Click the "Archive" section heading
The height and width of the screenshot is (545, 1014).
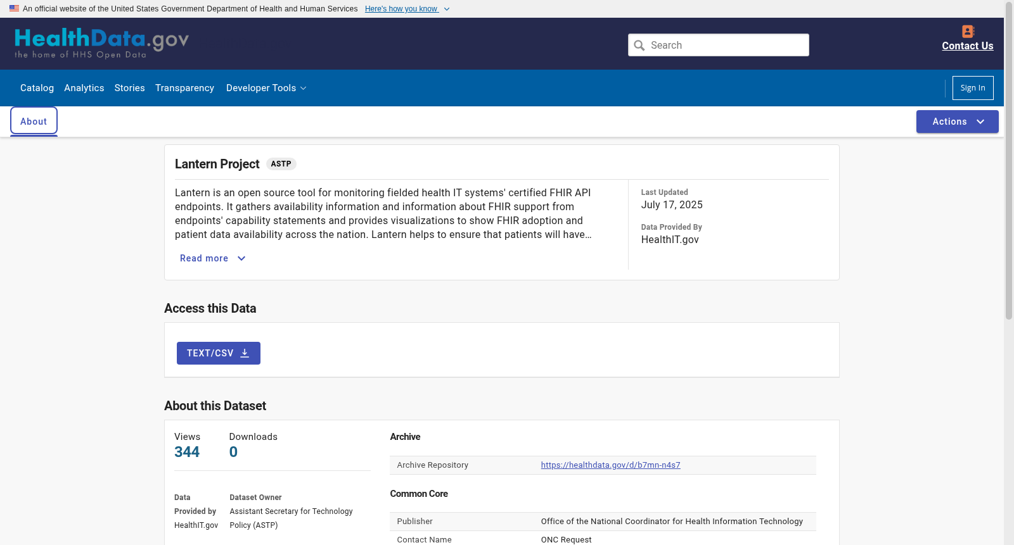pos(405,437)
